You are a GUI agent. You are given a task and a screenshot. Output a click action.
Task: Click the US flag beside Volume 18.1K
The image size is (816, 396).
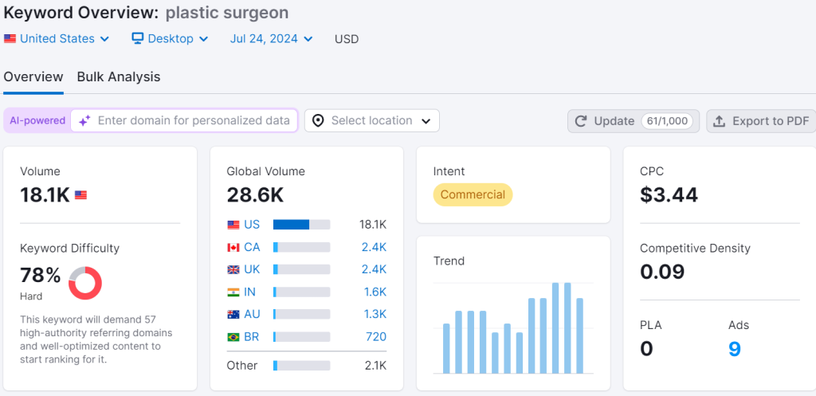click(80, 195)
